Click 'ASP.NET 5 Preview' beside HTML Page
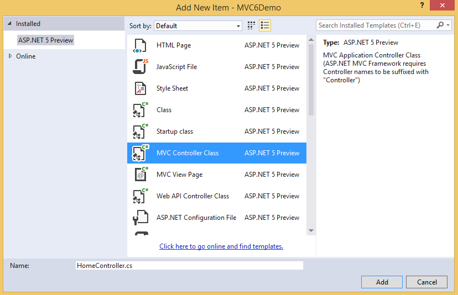 pos(272,45)
